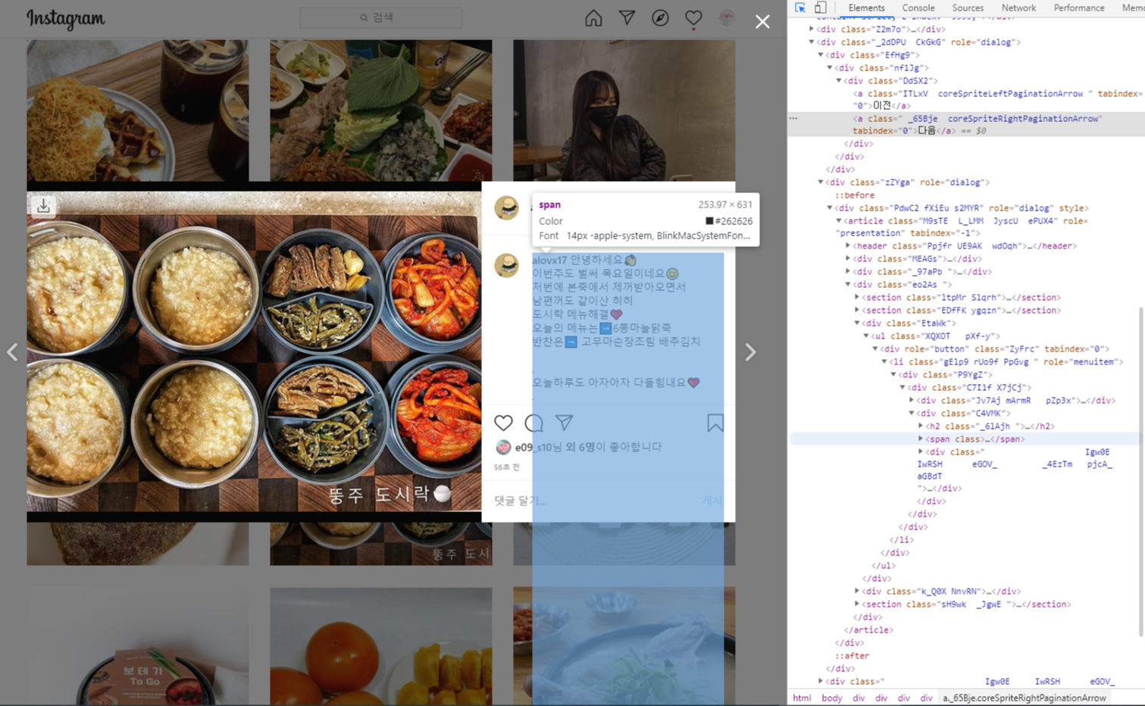Click body in the DevTools breadcrumb
The image size is (1145, 706).
click(x=831, y=698)
